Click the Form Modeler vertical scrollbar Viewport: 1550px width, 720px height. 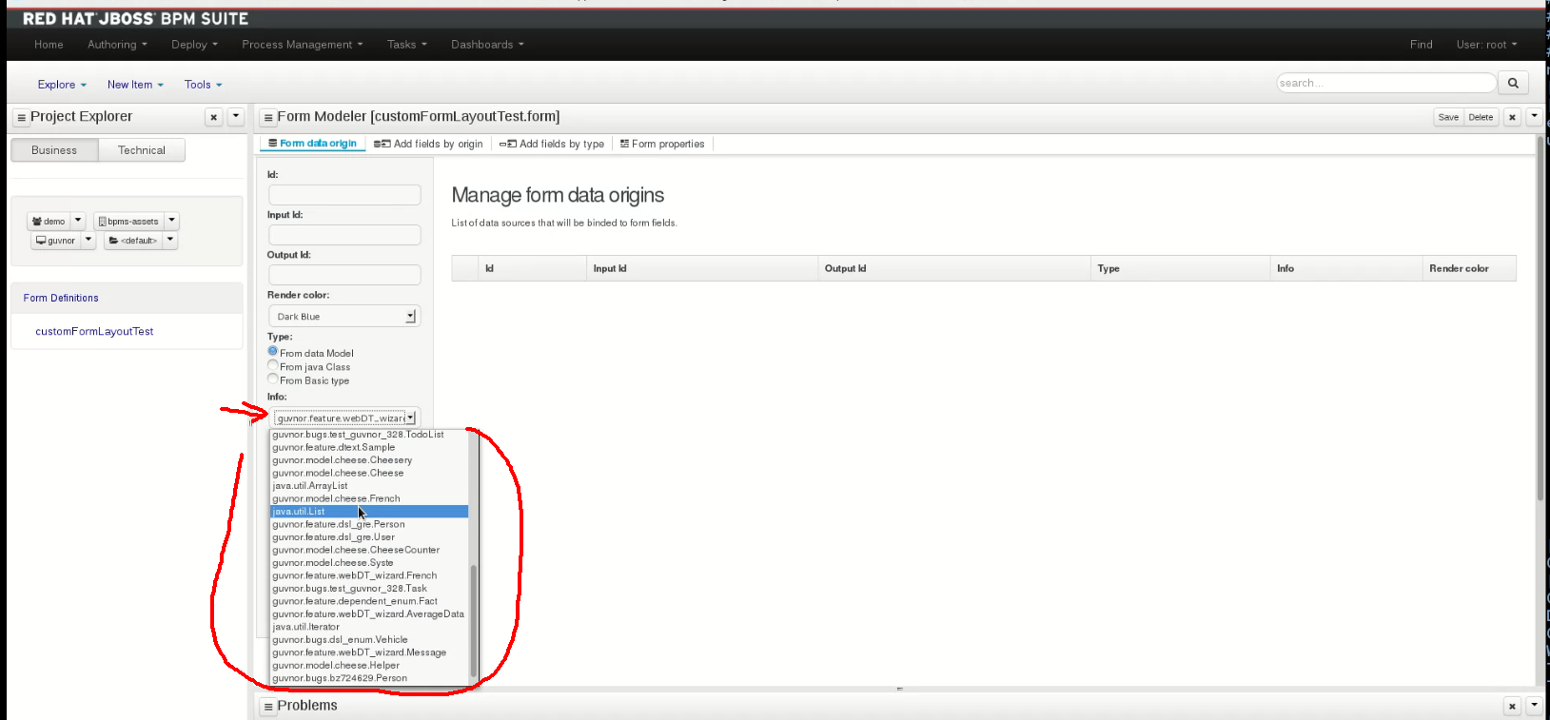[1540, 319]
